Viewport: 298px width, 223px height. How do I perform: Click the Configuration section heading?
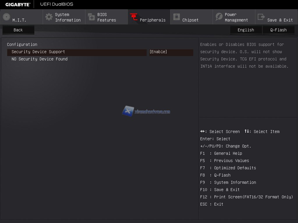pyautogui.click(x=22, y=44)
